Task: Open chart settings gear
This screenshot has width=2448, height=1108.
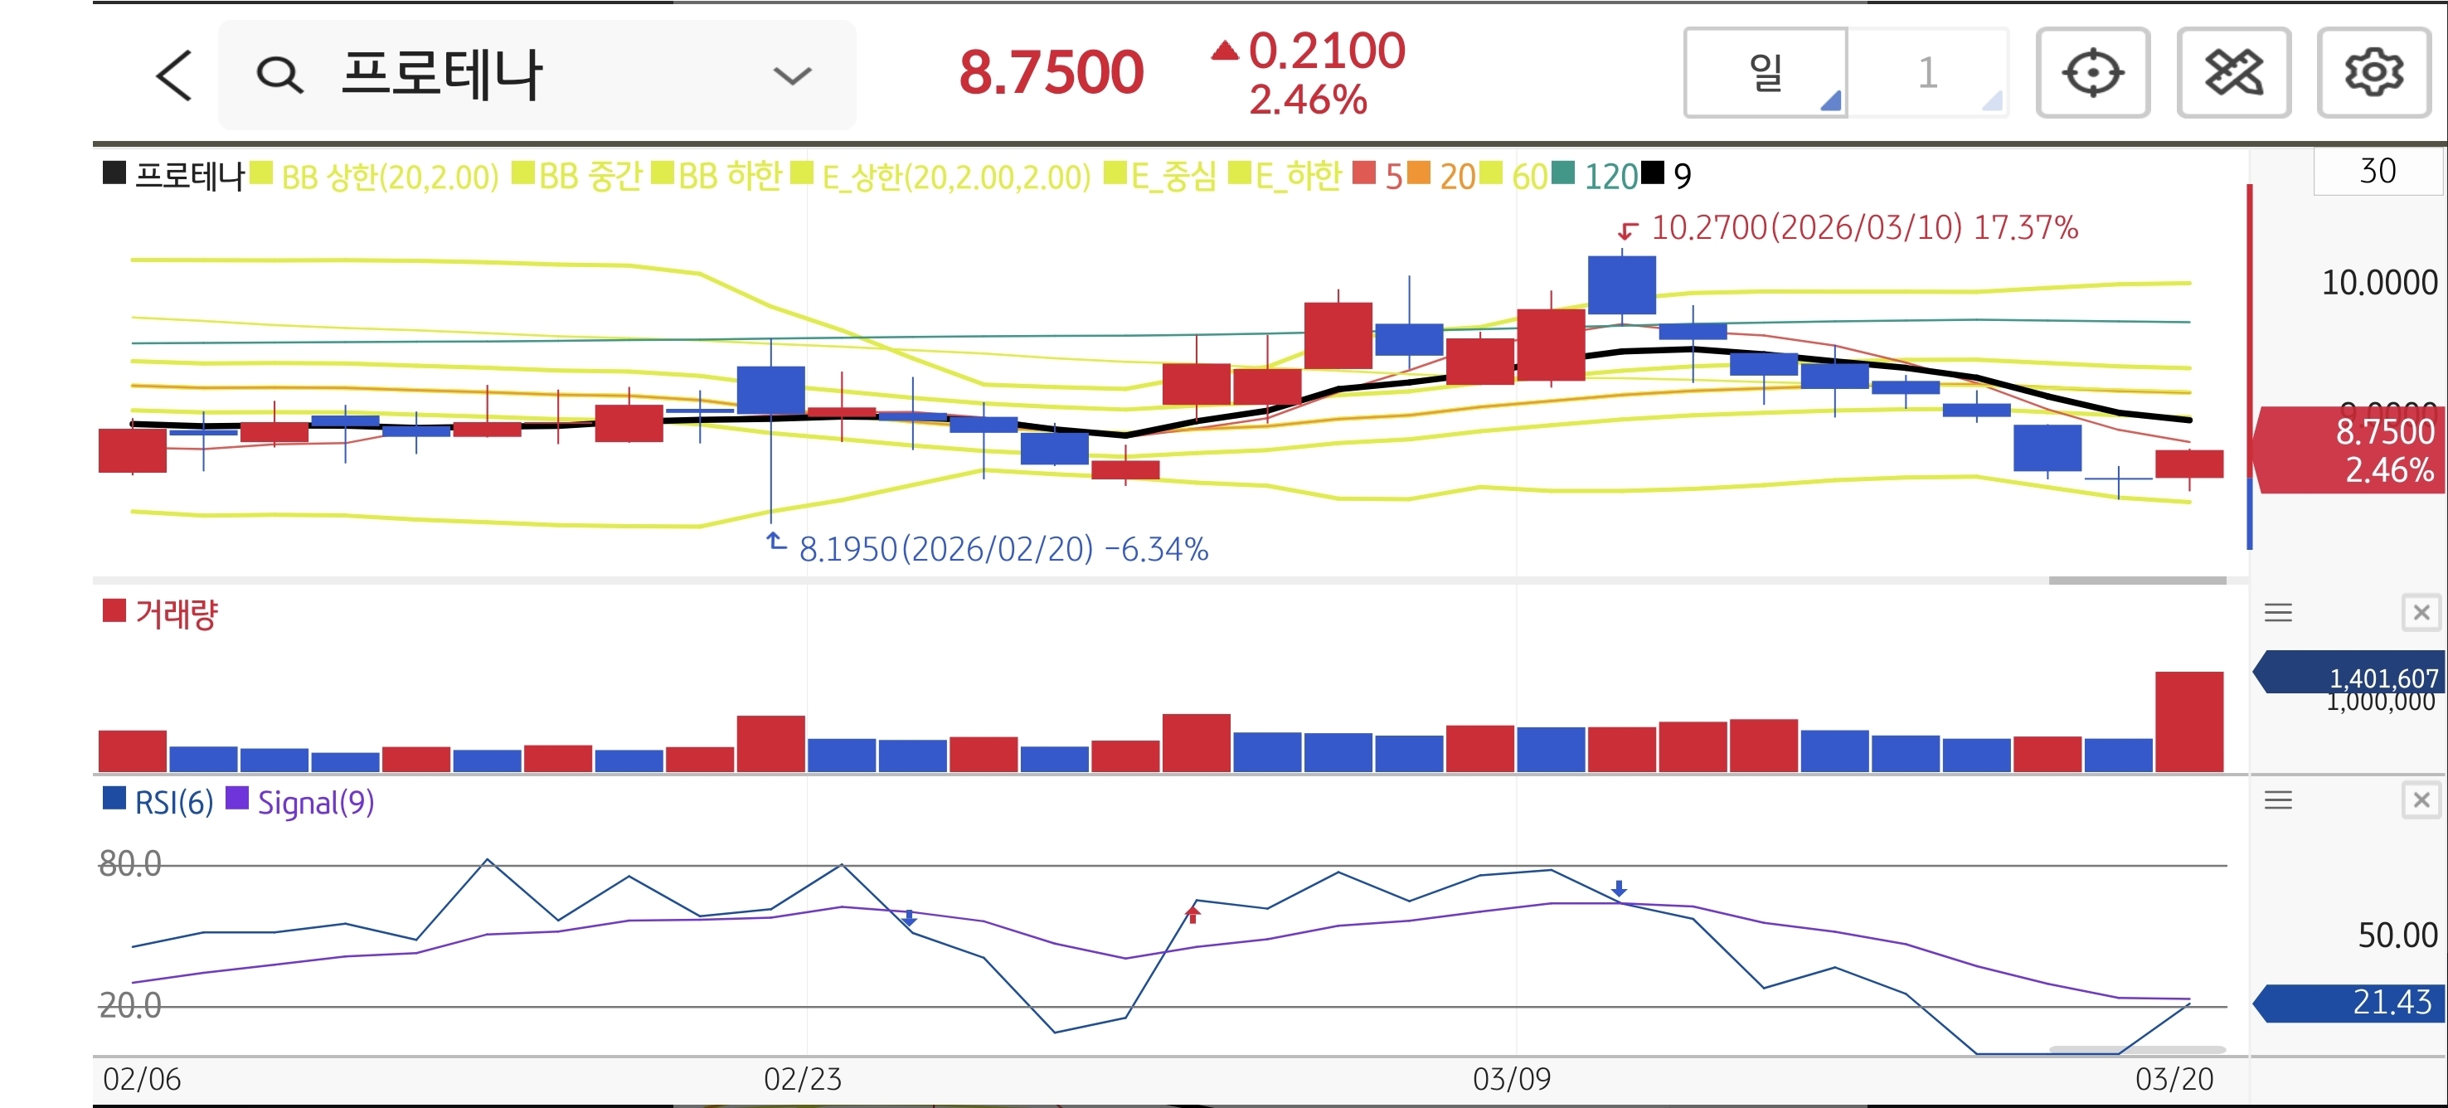Action: 2373,73
